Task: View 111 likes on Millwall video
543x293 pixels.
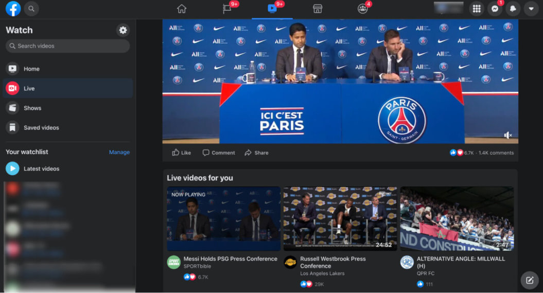Action: 425,284
